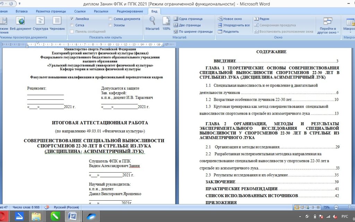Click Упорядочить все button

point(234,25)
